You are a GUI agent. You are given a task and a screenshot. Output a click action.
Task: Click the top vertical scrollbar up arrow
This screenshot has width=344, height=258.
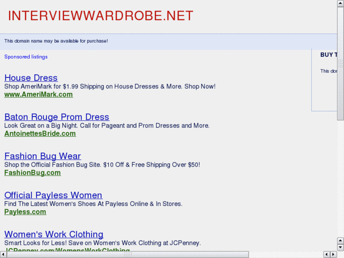point(341,3)
